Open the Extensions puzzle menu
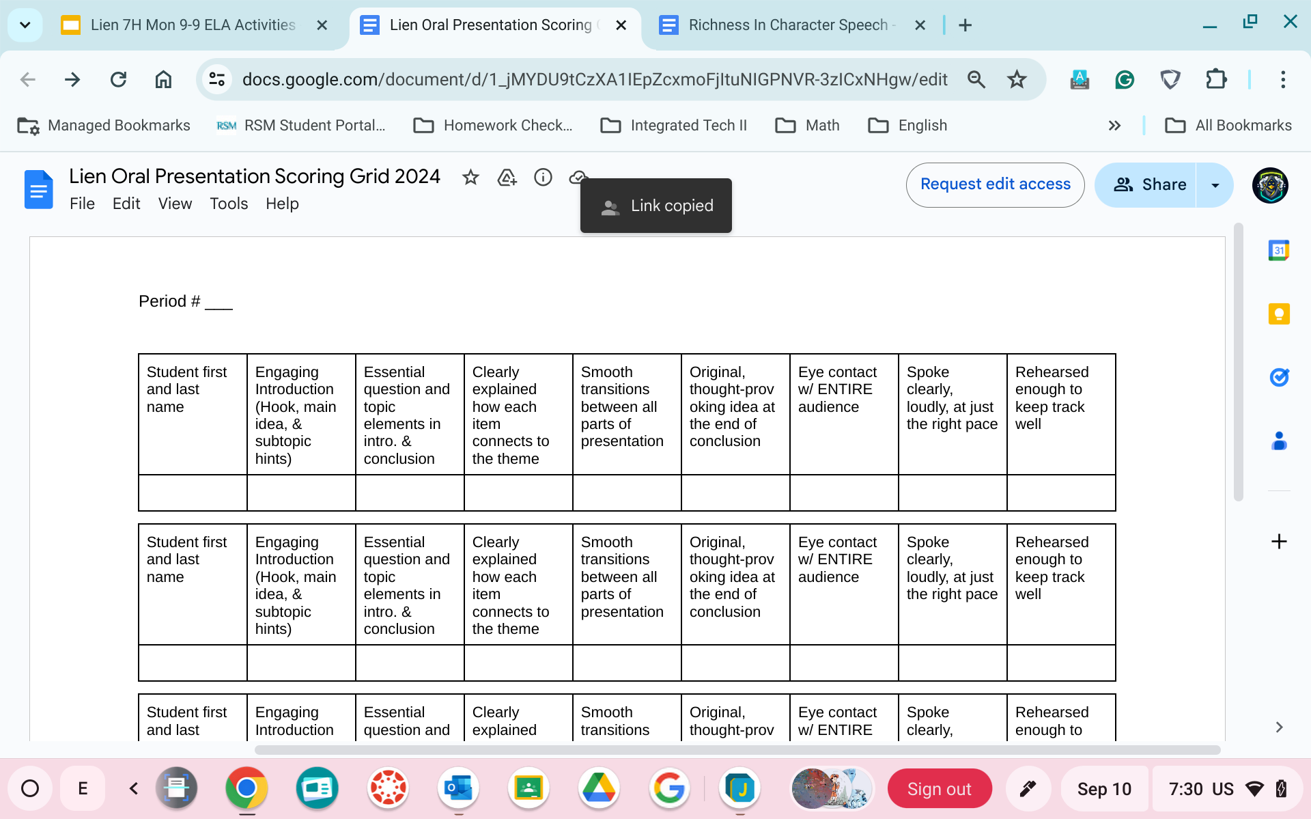 pyautogui.click(x=1215, y=80)
